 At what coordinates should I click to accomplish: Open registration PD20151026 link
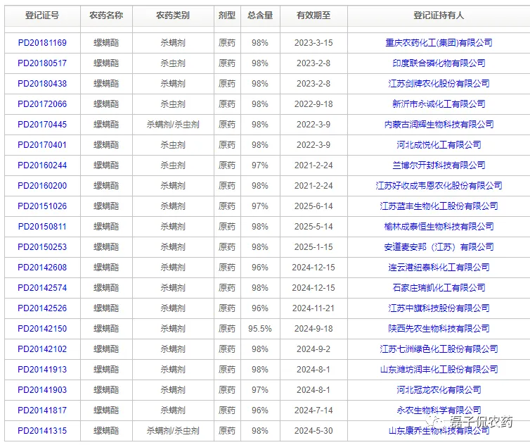[42, 206]
